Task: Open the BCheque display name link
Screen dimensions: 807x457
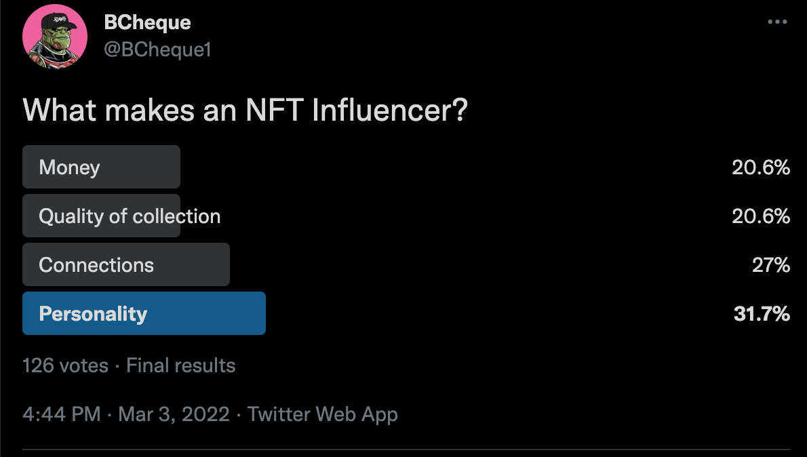Action: click(147, 22)
